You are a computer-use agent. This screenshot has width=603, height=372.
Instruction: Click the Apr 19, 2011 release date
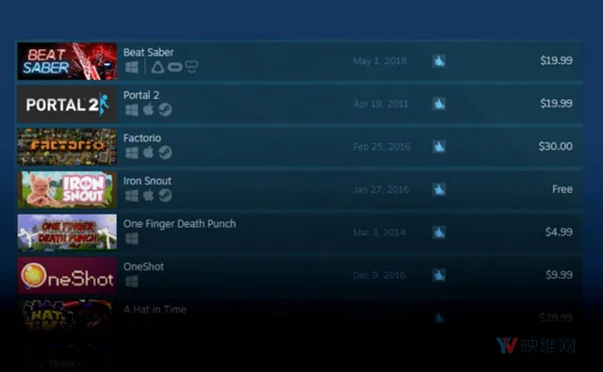click(381, 104)
